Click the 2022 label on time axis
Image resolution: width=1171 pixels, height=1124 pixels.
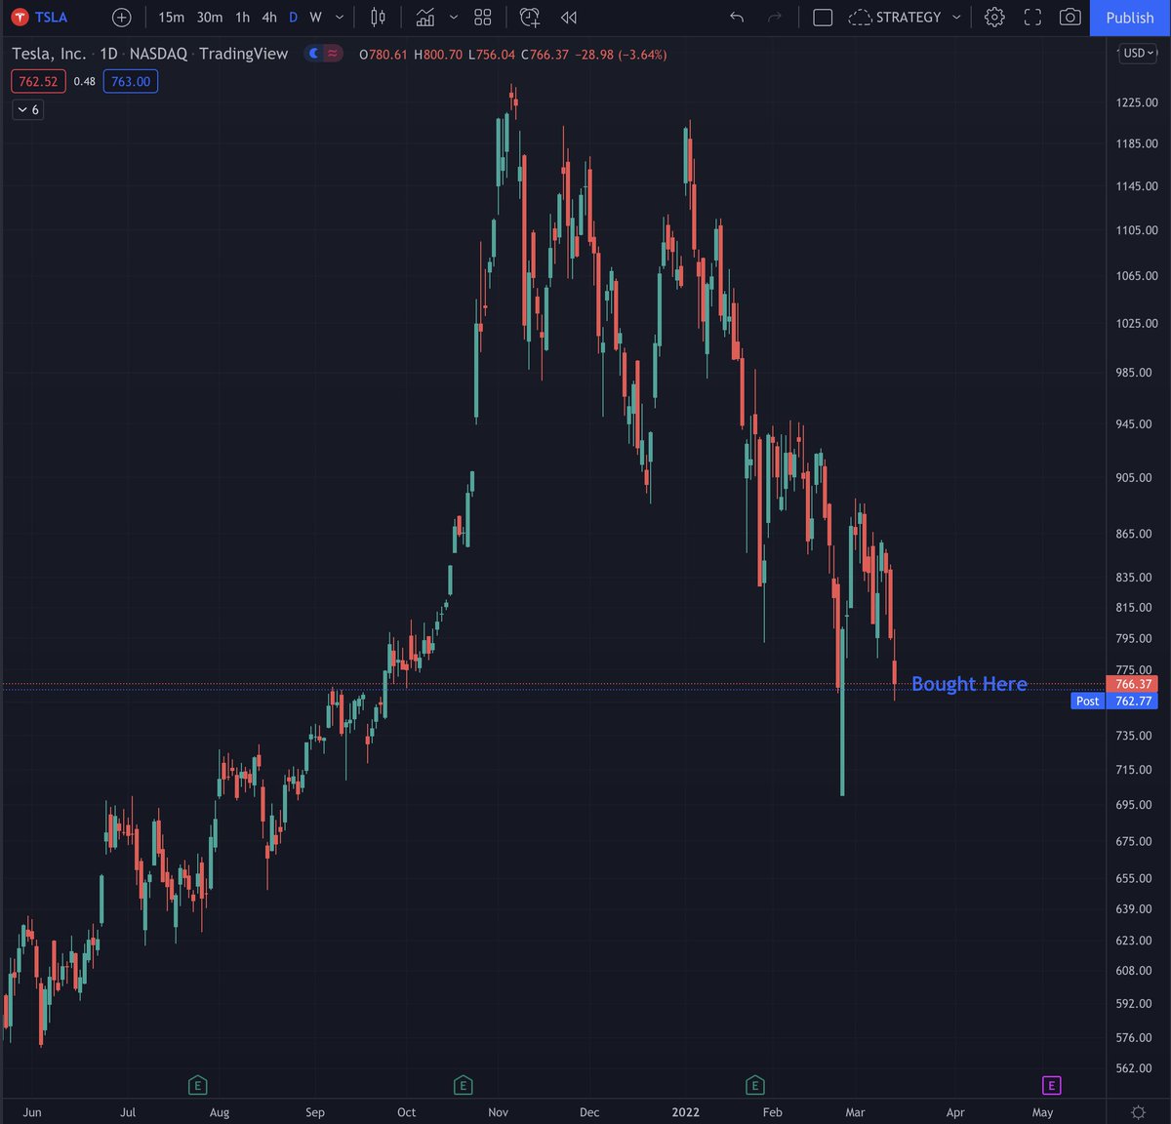pyautogui.click(x=685, y=1112)
